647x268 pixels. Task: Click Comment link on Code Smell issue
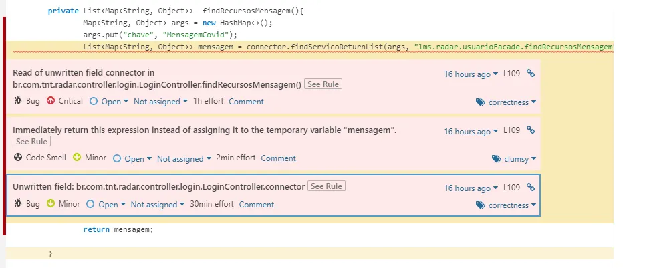[x=278, y=158]
